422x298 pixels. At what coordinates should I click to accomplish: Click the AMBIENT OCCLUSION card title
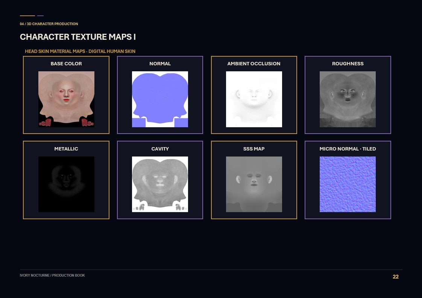pos(254,64)
